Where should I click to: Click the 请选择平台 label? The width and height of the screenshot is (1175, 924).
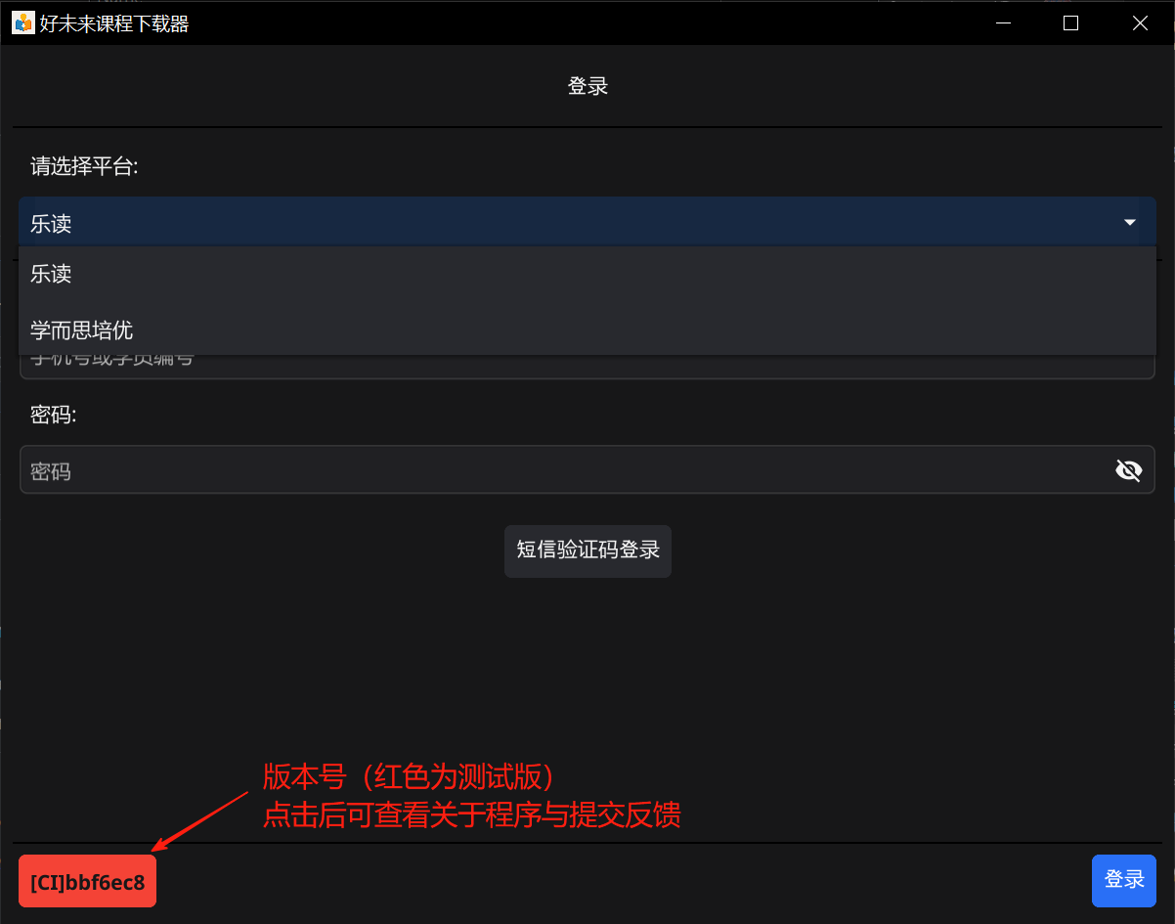pos(84,167)
